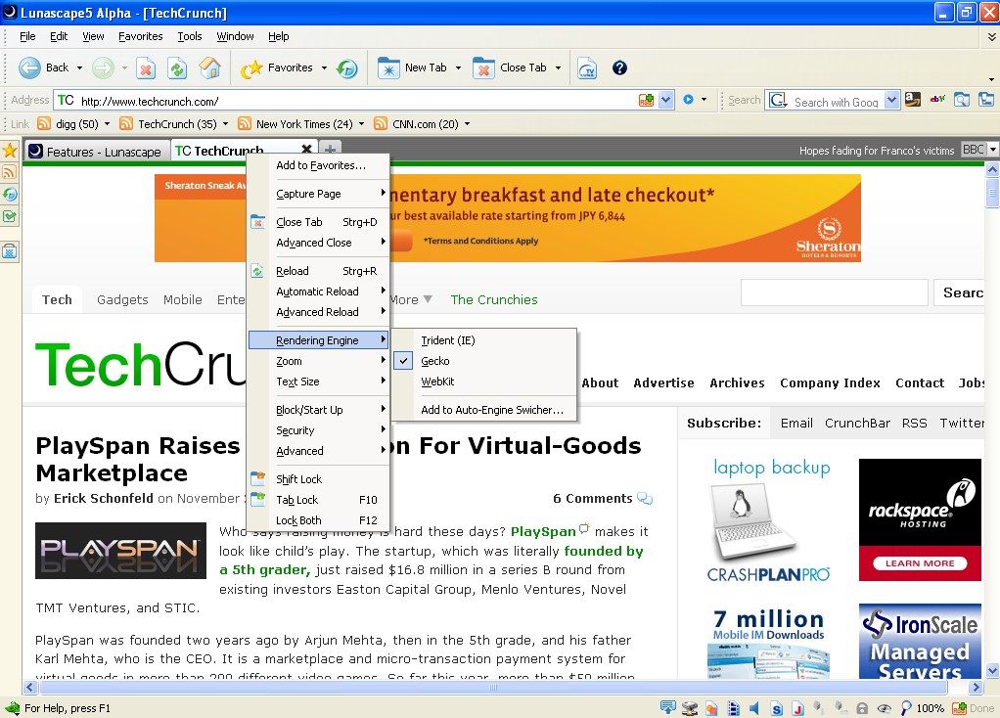
Task: Open the address bar history dropdown
Action: (666, 100)
